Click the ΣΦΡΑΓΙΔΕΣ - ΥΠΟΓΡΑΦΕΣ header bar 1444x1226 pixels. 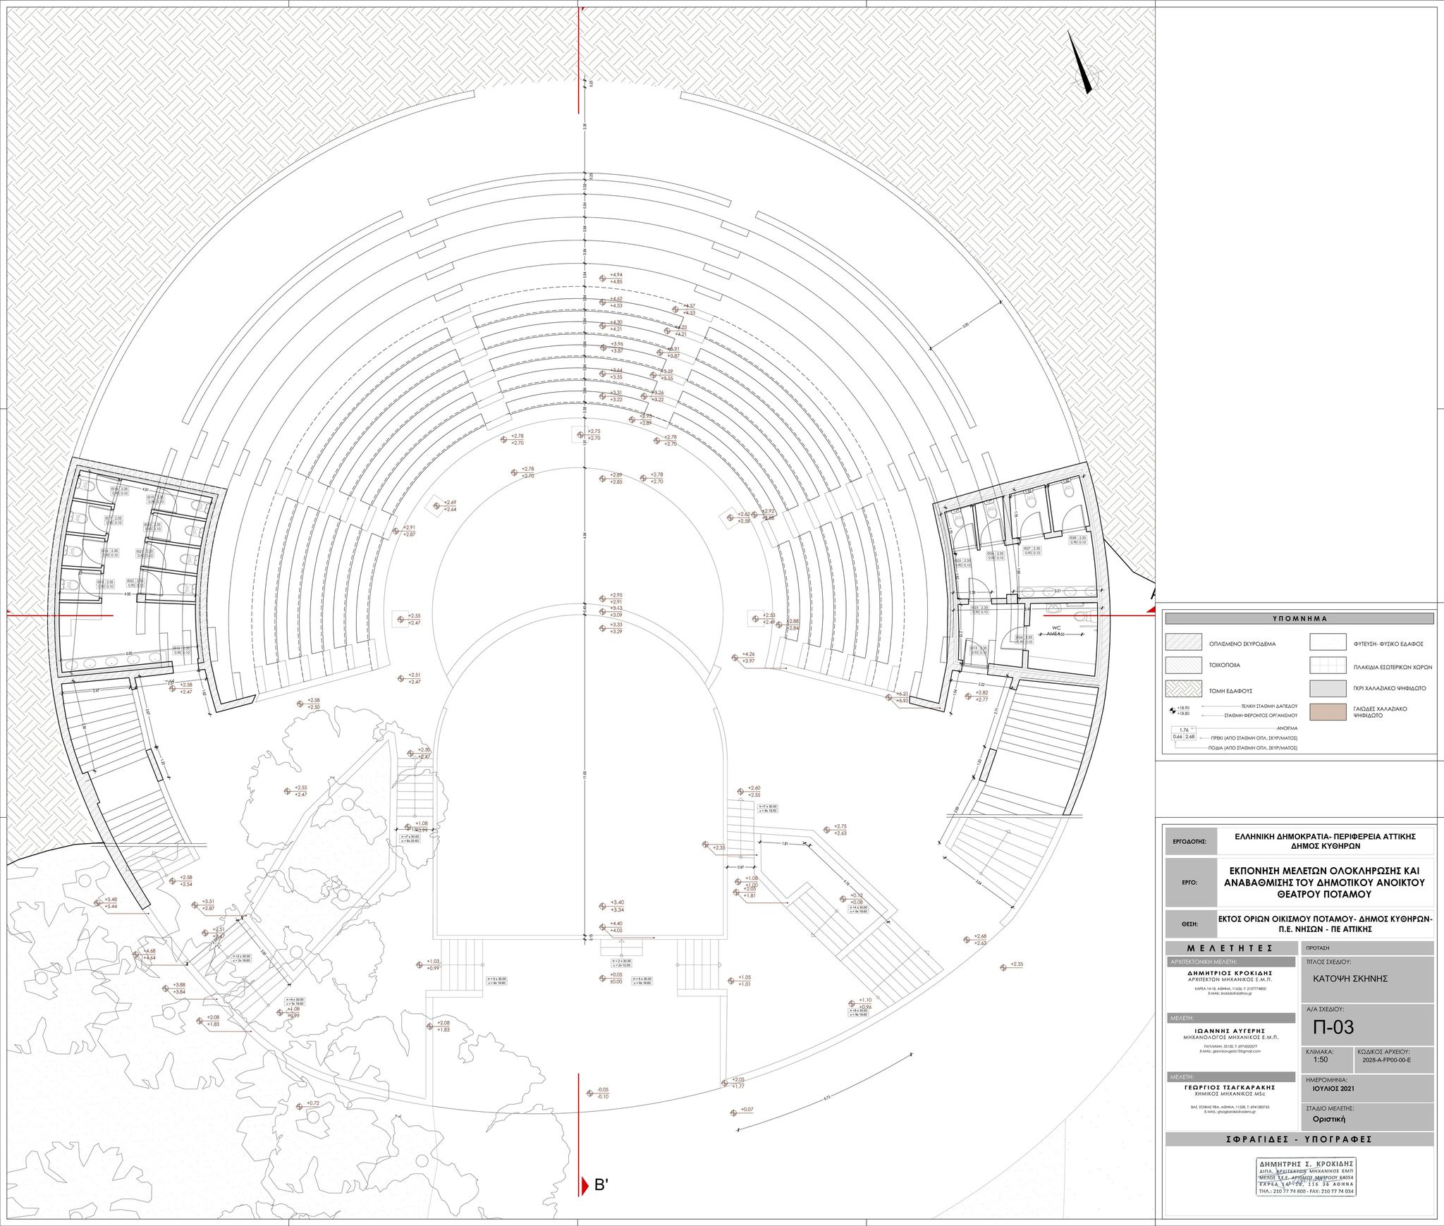pyautogui.click(x=1299, y=1139)
